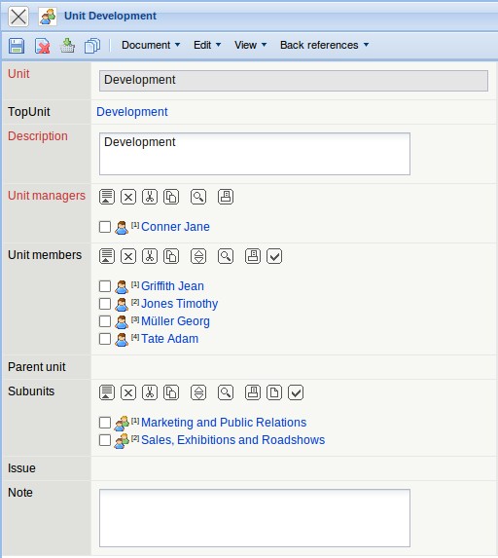The height and width of the screenshot is (558, 498).
Task: Click the save document floppy icon
Action: pyautogui.click(x=17, y=46)
